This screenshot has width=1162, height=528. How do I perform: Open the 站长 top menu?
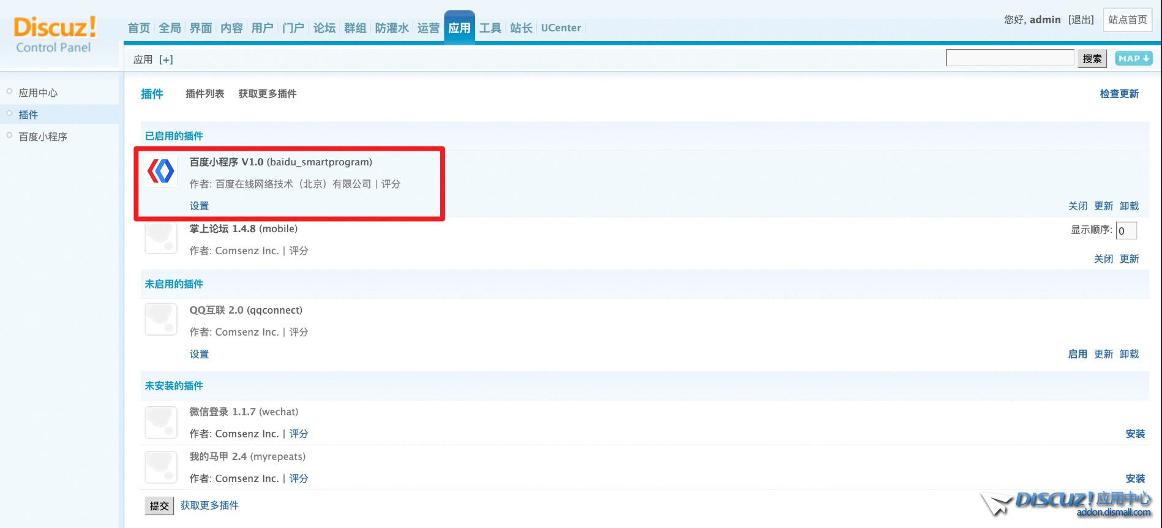pyautogui.click(x=521, y=28)
